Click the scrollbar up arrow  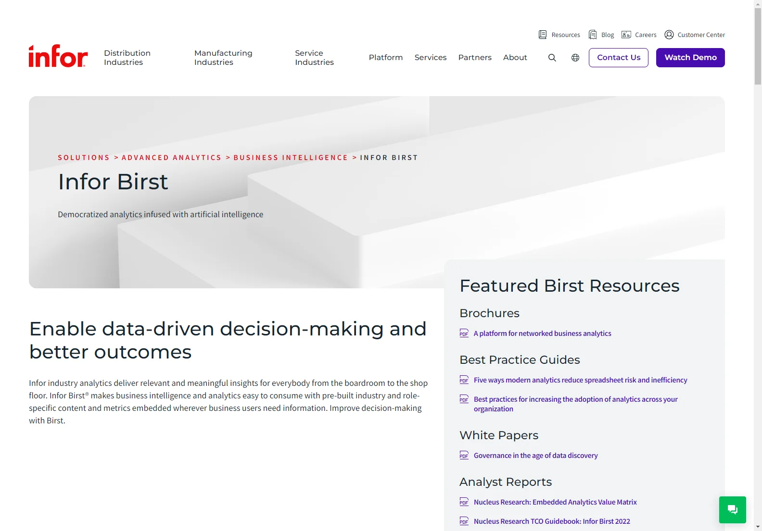coord(758,4)
